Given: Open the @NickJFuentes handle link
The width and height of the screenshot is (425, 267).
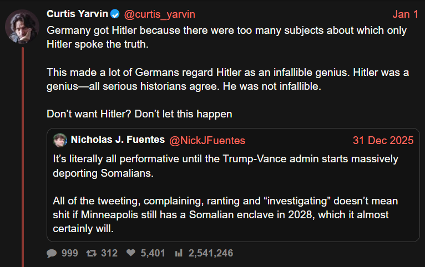Looking at the screenshot, I should (x=207, y=140).
